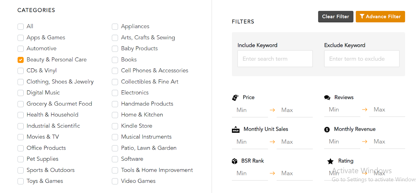Click the Price Min field
Image resolution: width=416 pixels, height=193 pixels.
[x=250, y=110]
